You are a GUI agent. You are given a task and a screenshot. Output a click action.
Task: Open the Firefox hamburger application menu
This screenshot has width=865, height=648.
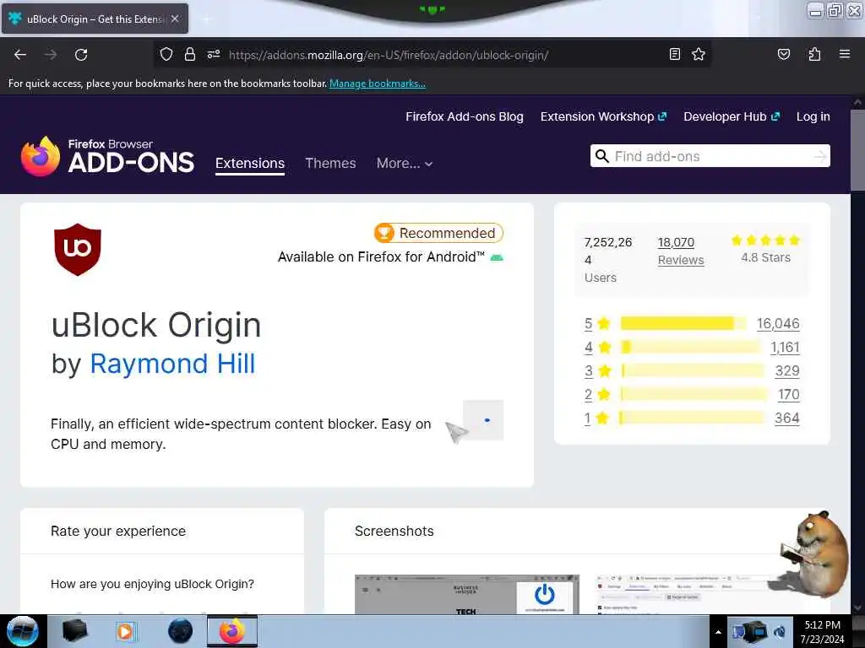click(x=844, y=54)
